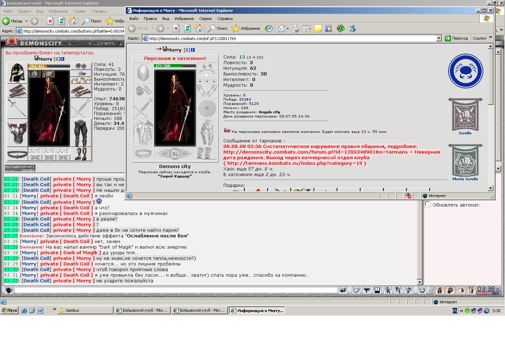Viewport: 505px width, 351px height.
Task: Open the Messenger people icon in toolbar
Action: coord(352,28)
